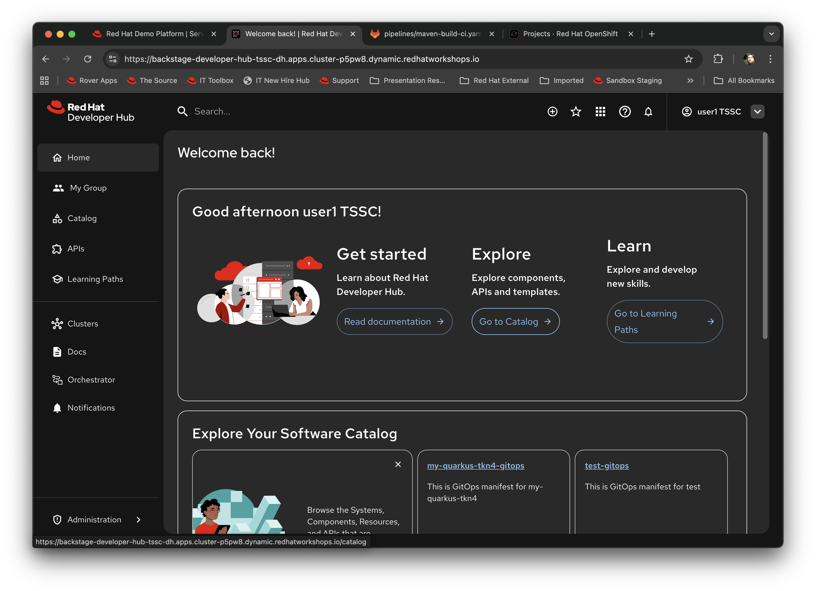This screenshot has width=816, height=591.
Task: Open the Catalog section in sidebar
Action: [82, 218]
